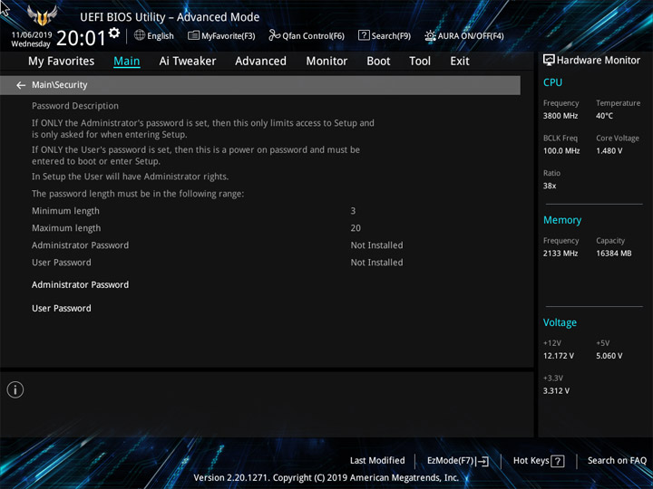This screenshot has height=489, width=653.
Task: Click CPU temperature 40°C value
Action: (604, 116)
